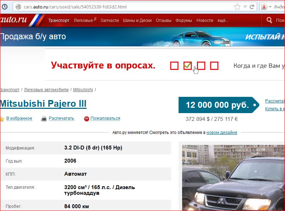Screen dimensions: 285x211
Task: Click the last empty checkbox in survey banner
Action: [x=214, y=66]
